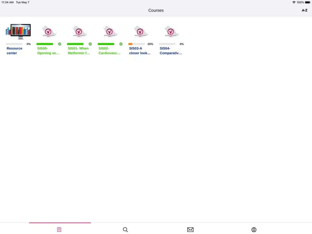Open SIS00- Opening se... course title
This screenshot has width=312, height=234.
click(48, 51)
